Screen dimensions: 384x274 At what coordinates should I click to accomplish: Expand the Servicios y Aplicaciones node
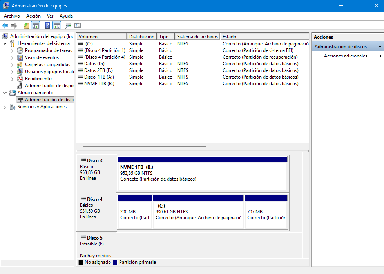tap(5, 107)
